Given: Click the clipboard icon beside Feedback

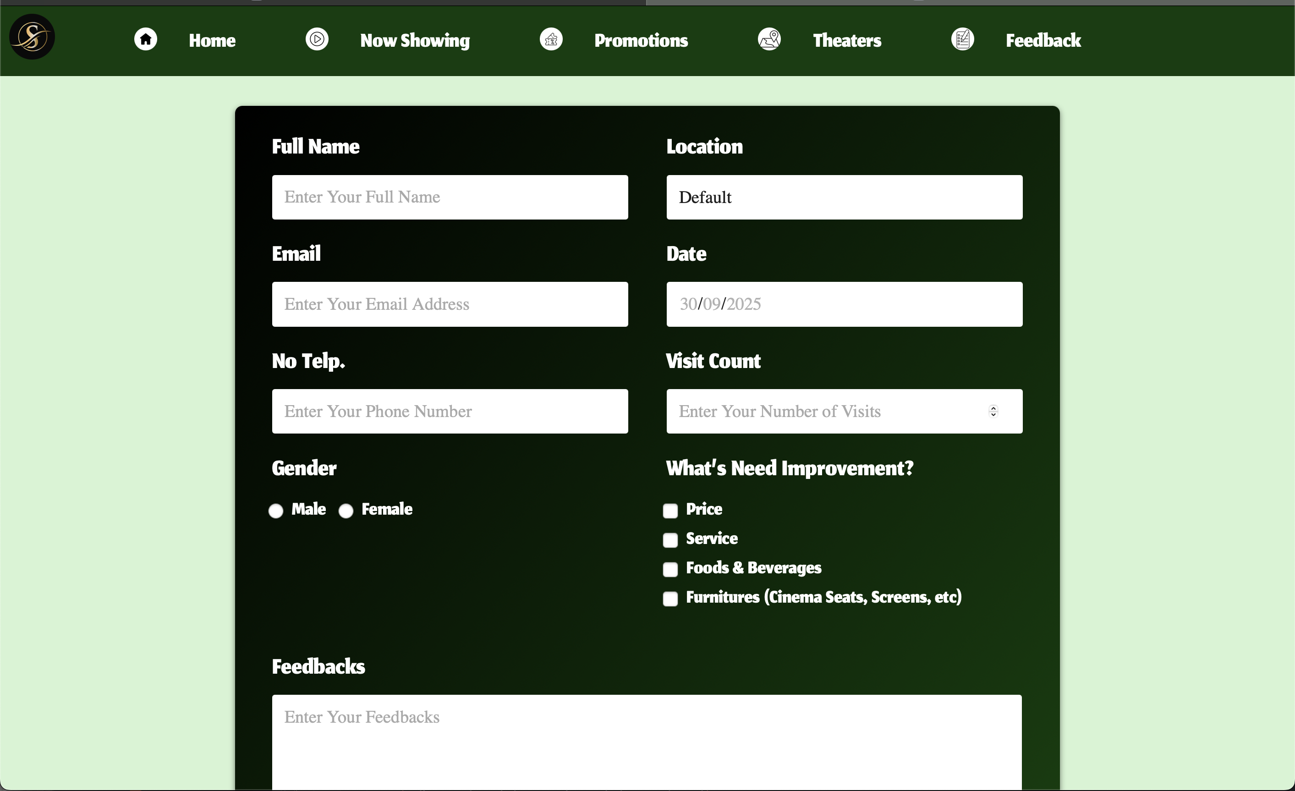Looking at the screenshot, I should pyautogui.click(x=962, y=39).
